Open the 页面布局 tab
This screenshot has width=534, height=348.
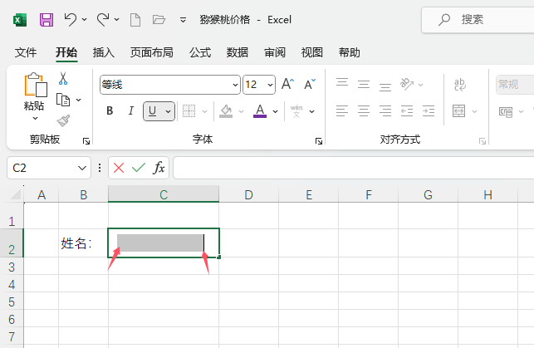click(152, 52)
